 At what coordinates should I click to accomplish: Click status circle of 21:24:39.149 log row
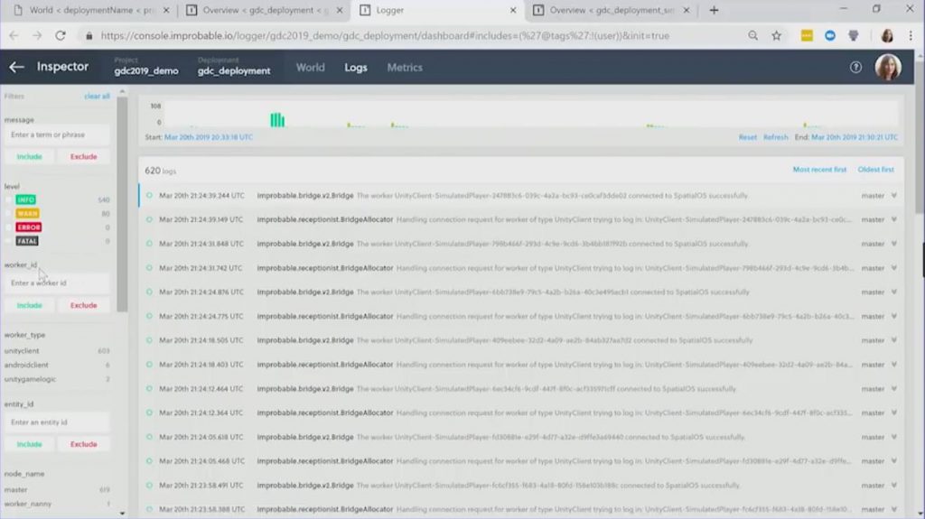click(149, 219)
